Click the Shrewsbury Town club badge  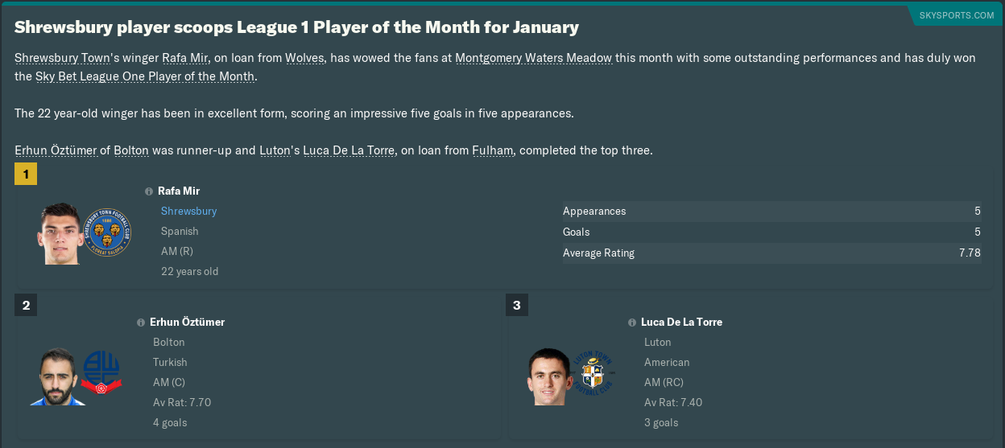tap(107, 233)
